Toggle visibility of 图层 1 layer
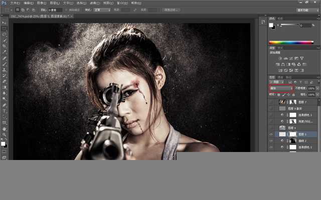The image size is (321, 200). pyautogui.click(x=271, y=134)
